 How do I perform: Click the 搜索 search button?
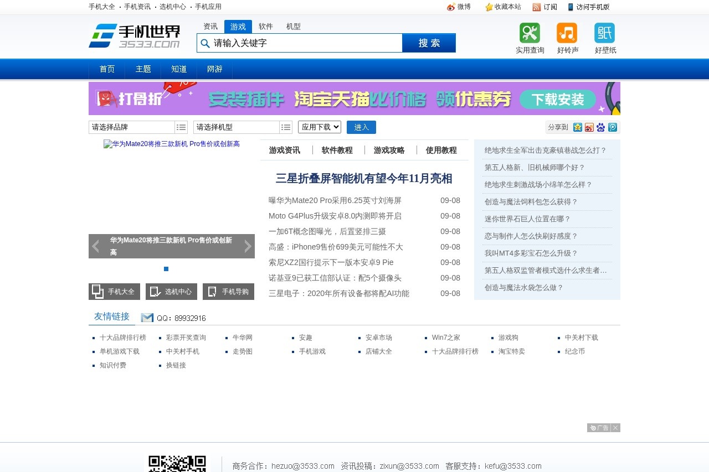click(x=429, y=43)
